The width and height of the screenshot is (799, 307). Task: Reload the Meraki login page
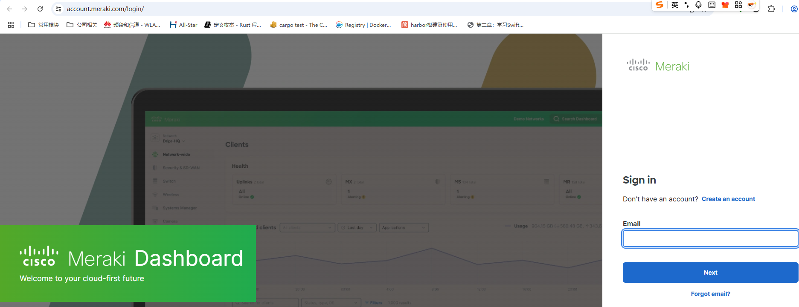tap(40, 9)
